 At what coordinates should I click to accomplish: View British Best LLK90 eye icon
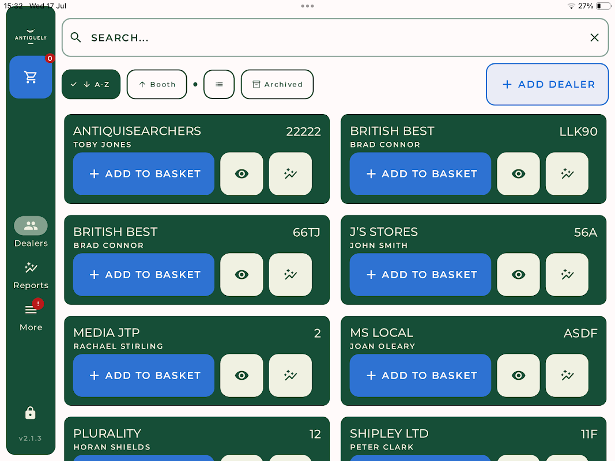click(518, 173)
